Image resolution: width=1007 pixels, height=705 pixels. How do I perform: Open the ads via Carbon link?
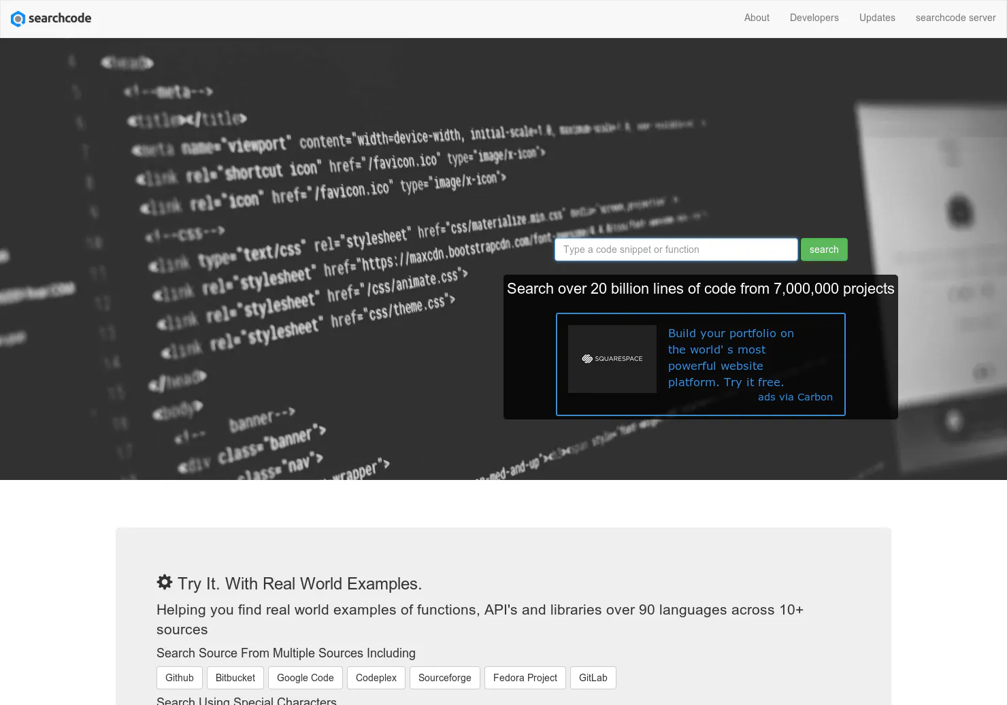pos(795,397)
